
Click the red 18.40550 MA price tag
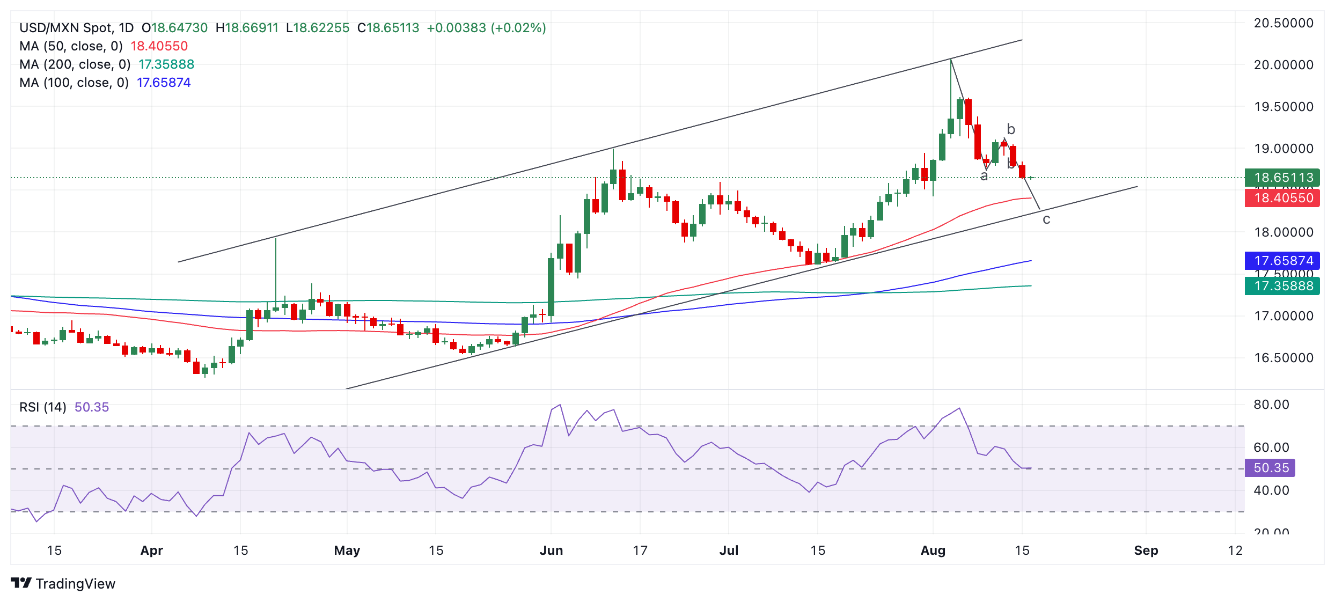(x=1282, y=198)
